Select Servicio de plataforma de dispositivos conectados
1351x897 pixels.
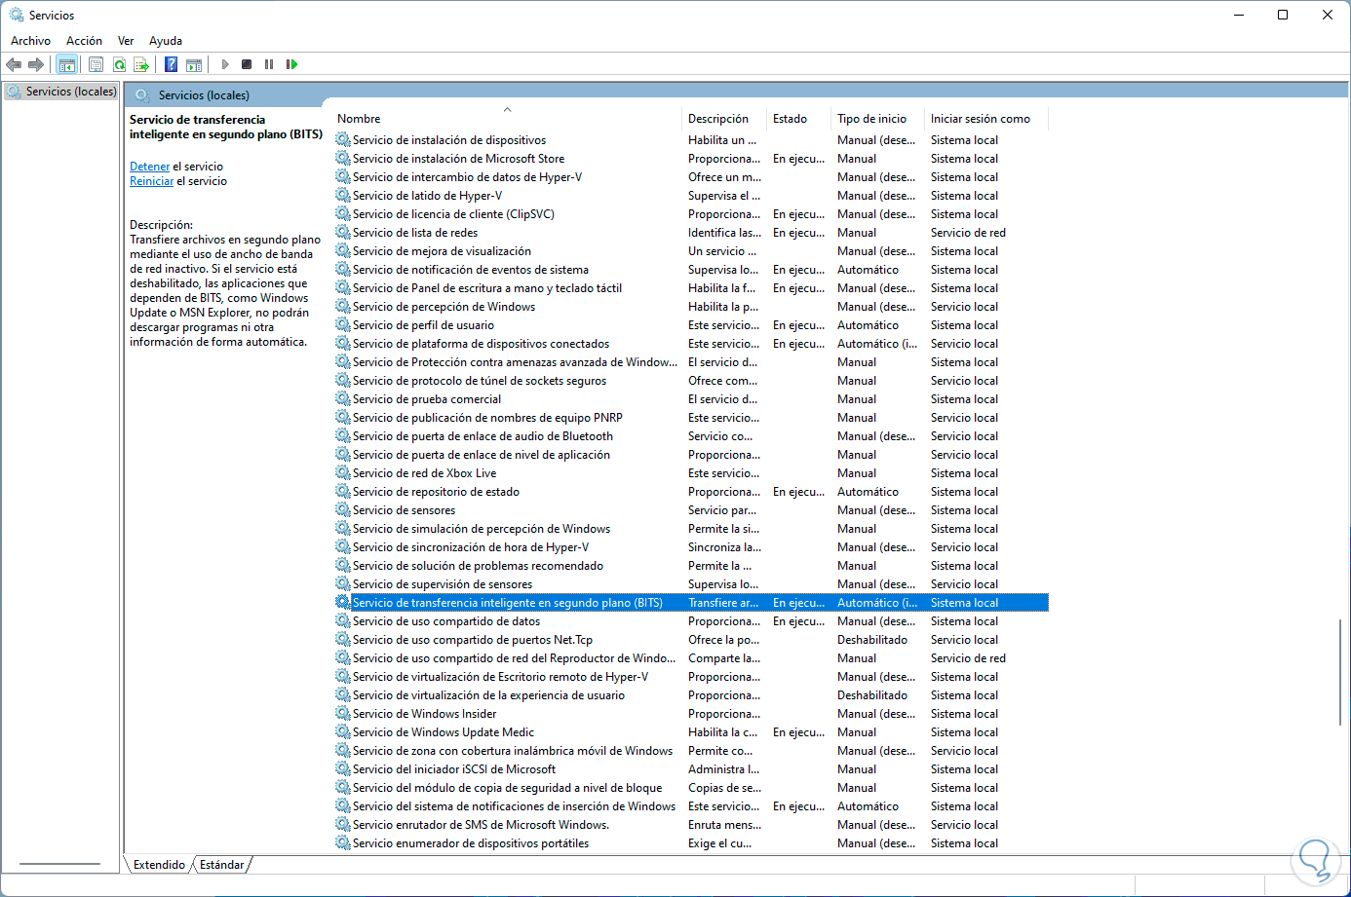click(x=691, y=344)
